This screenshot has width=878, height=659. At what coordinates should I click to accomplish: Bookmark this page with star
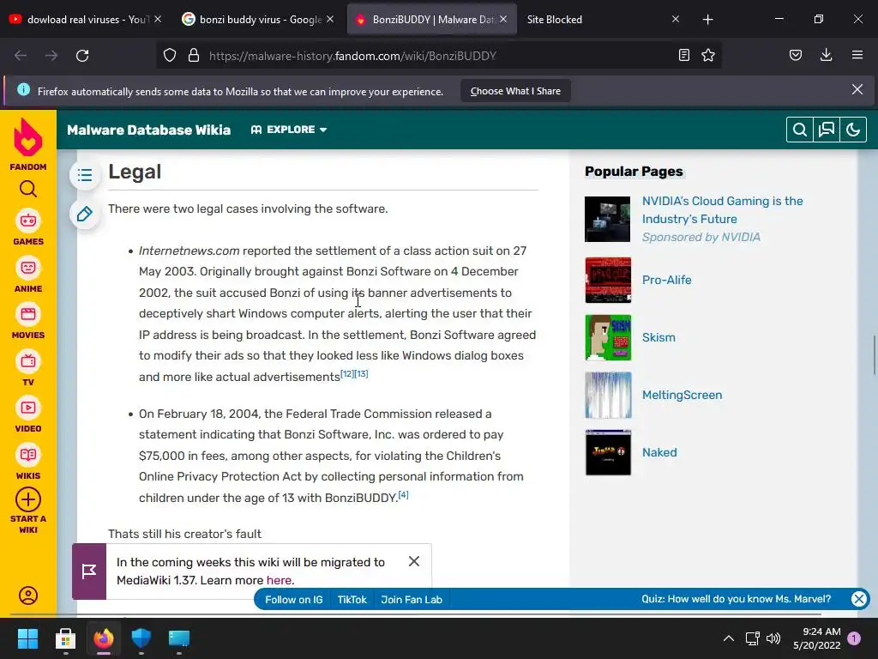pos(708,56)
